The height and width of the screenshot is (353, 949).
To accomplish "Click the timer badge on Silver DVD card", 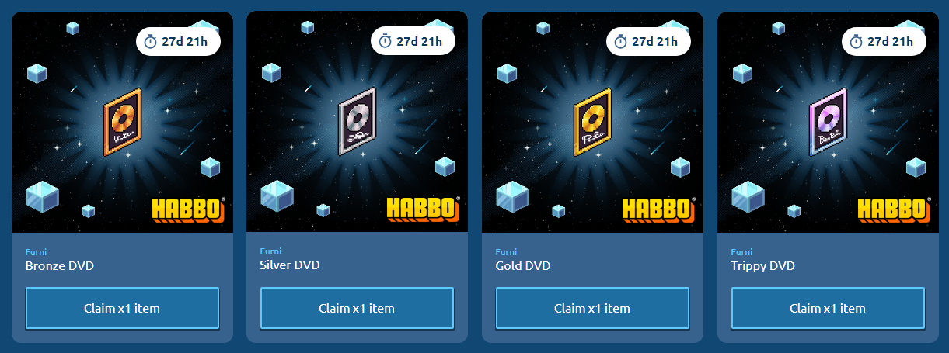I will [x=413, y=41].
